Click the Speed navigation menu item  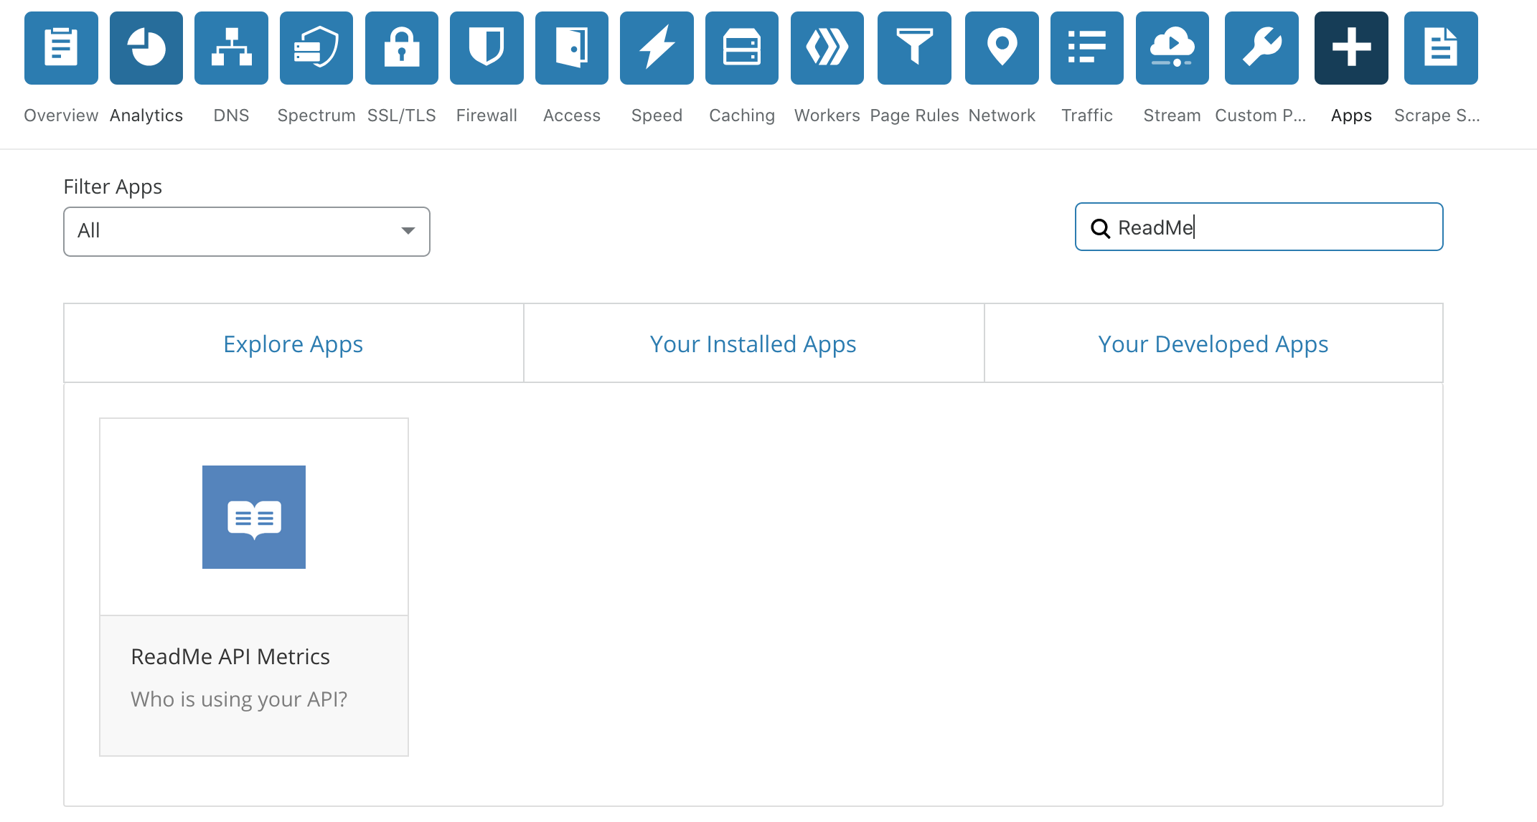(657, 115)
